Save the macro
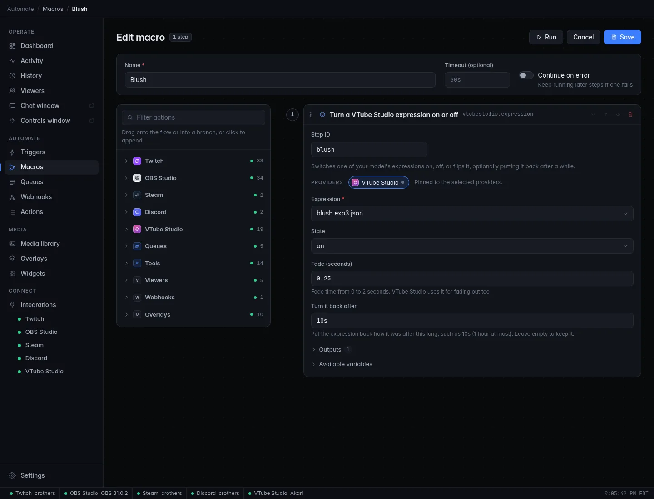The height and width of the screenshot is (499, 654). [622, 37]
